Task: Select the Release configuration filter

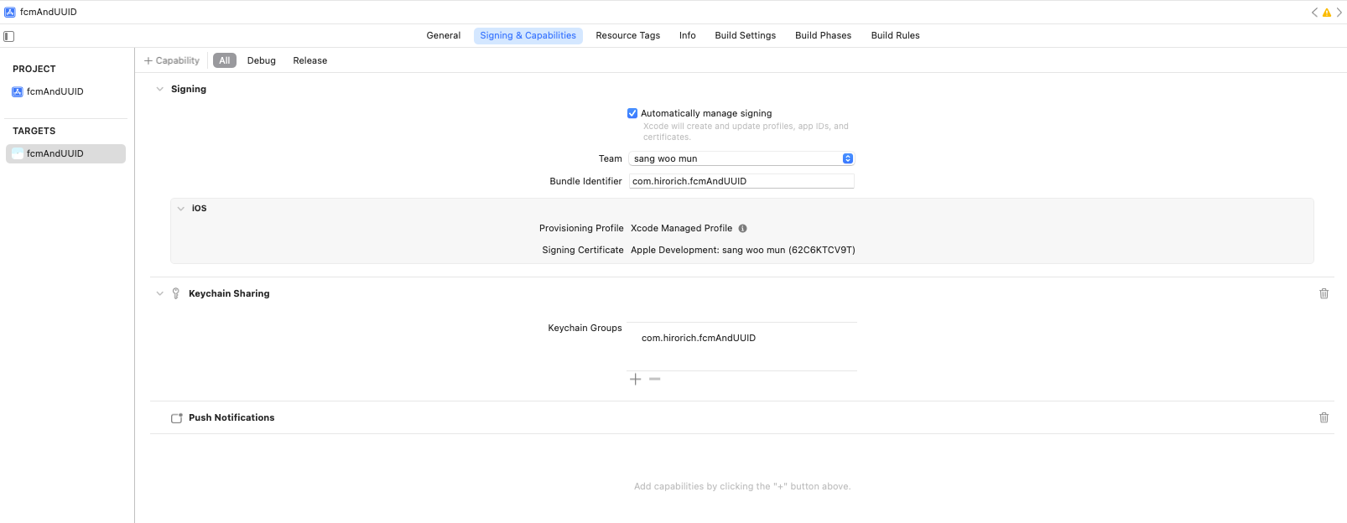Action: 310,60
